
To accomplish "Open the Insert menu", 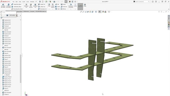I will point(24,2).
